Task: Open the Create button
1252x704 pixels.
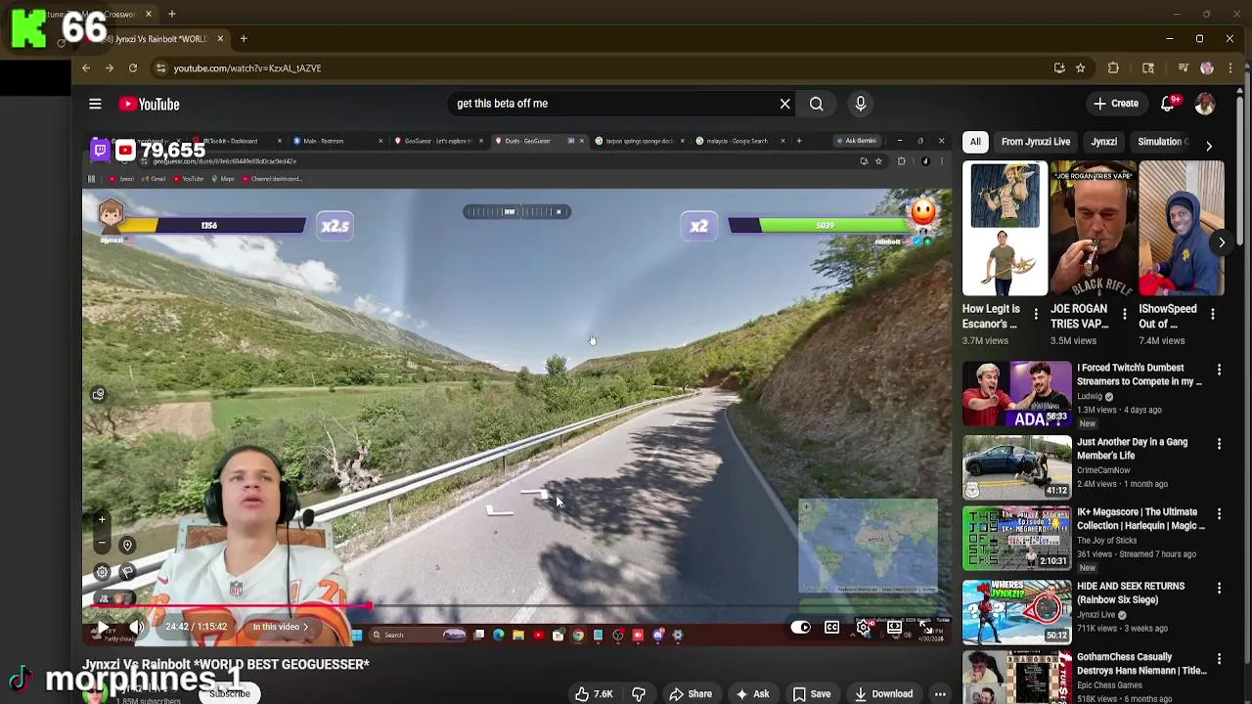Action: (1115, 104)
